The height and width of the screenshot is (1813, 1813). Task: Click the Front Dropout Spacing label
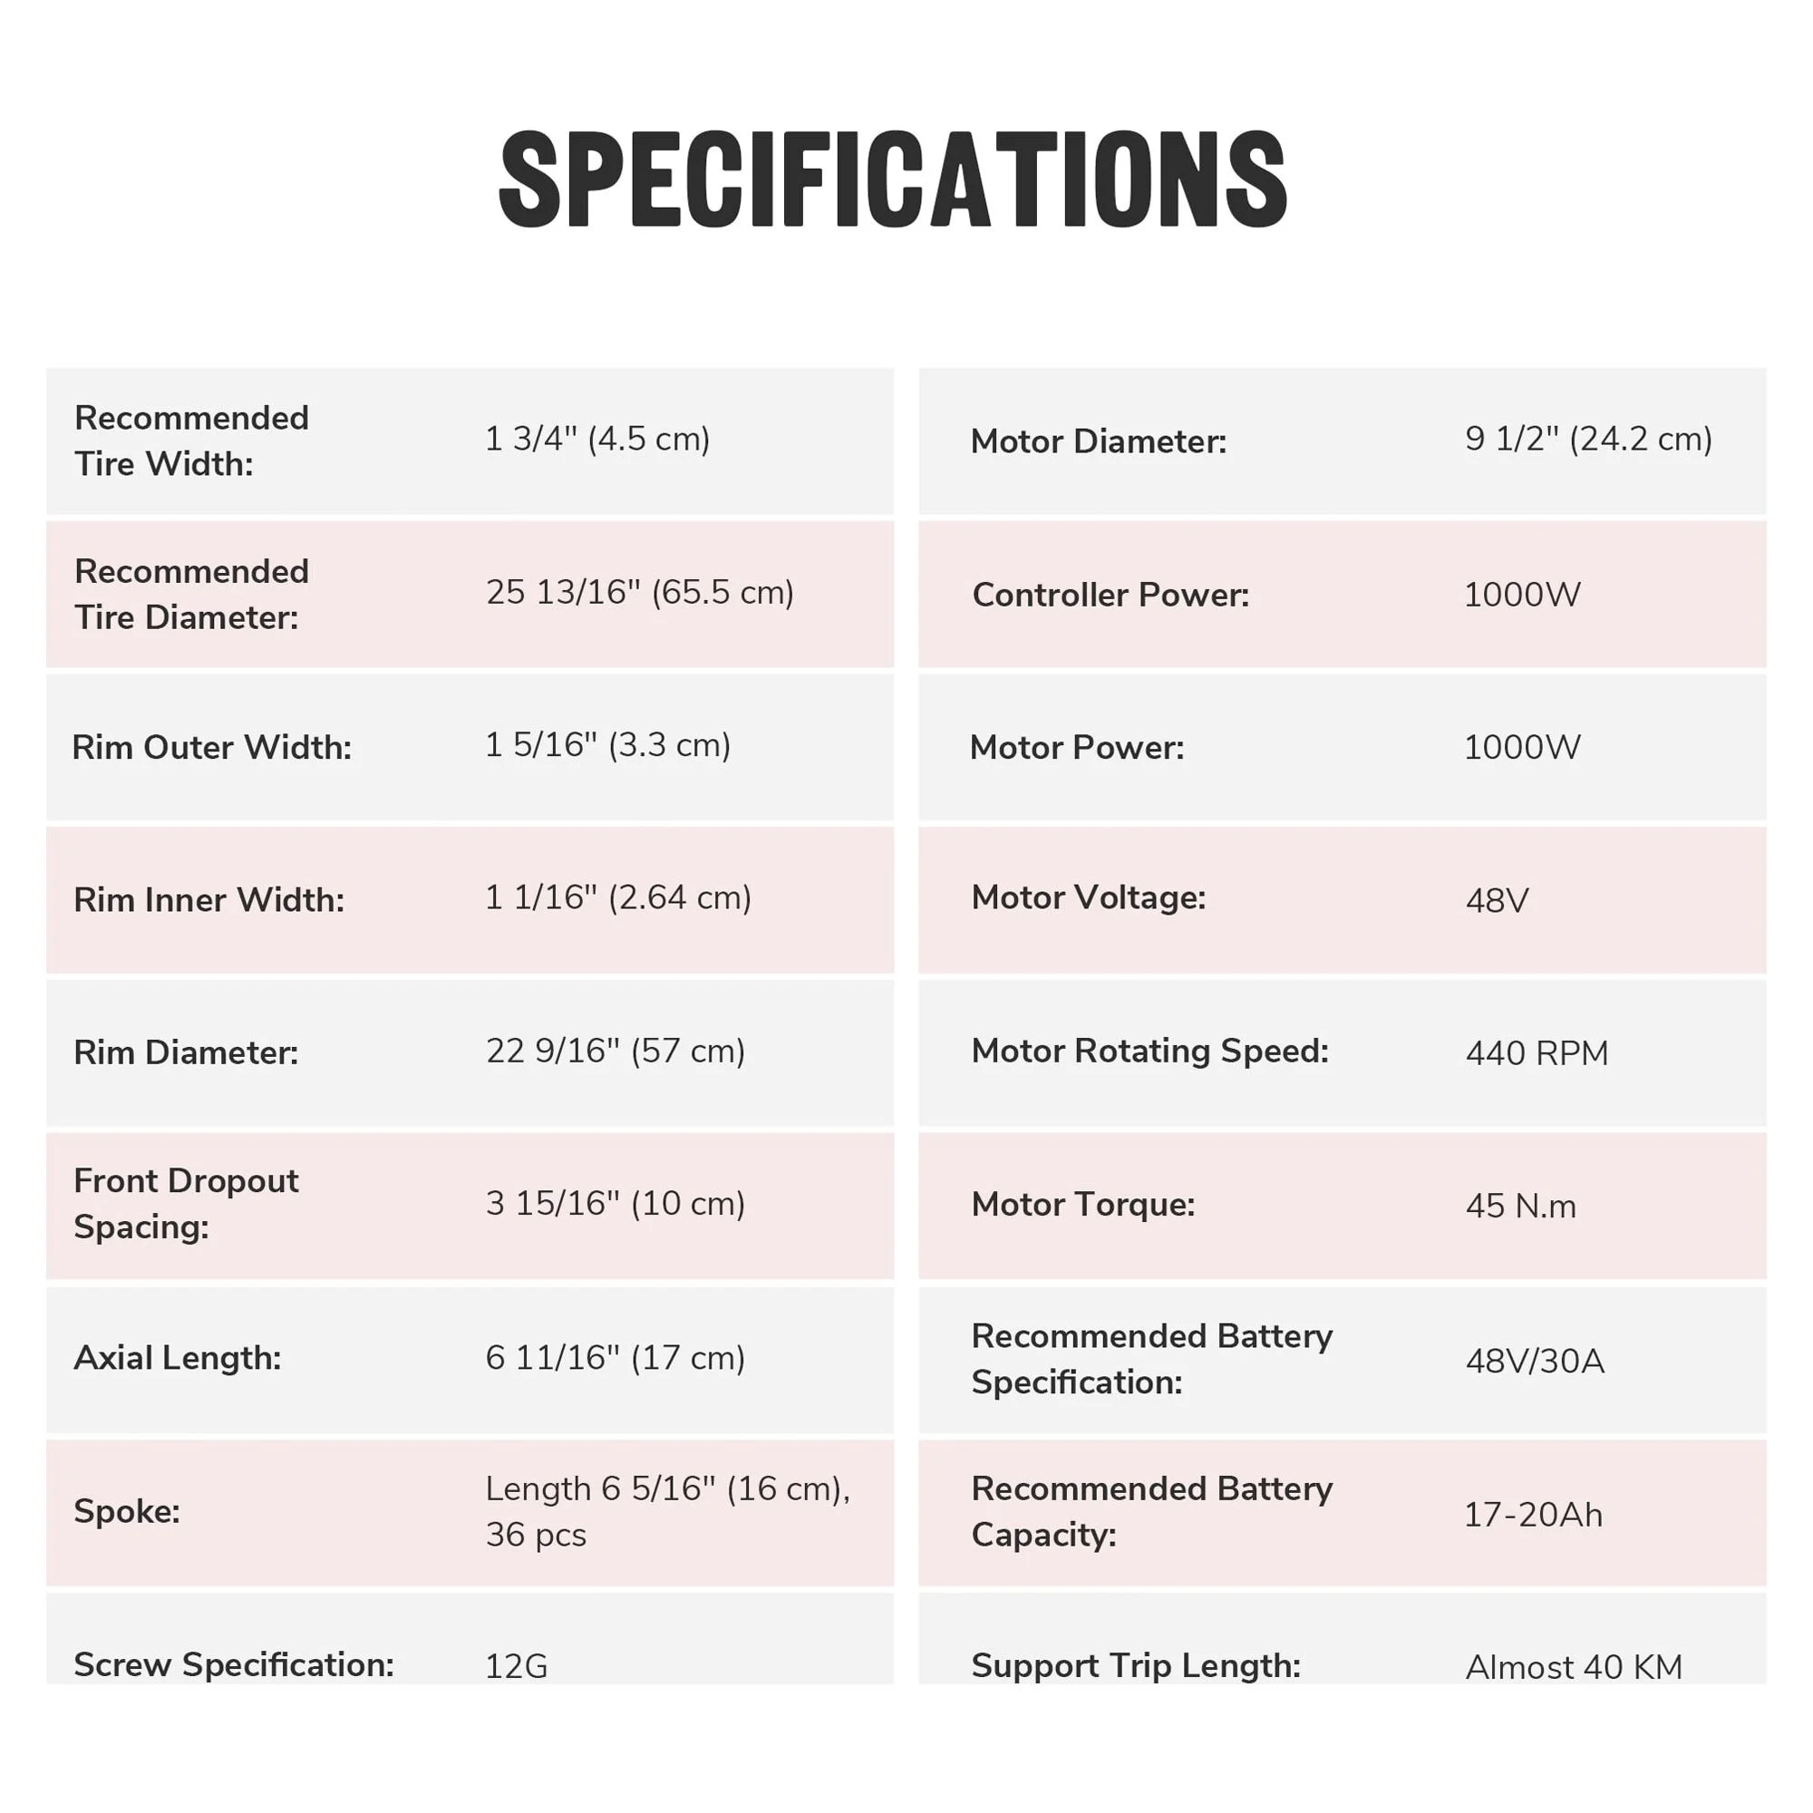[x=186, y=1203]
